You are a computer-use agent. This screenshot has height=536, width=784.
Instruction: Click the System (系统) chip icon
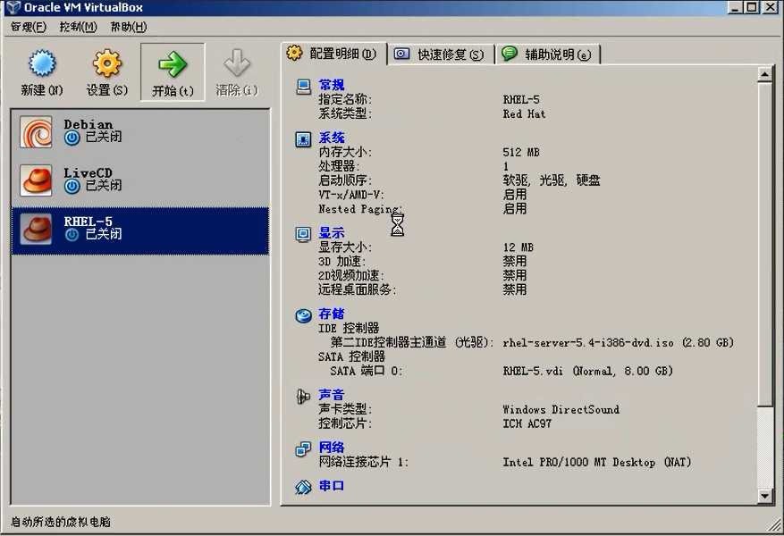[304, 139]
